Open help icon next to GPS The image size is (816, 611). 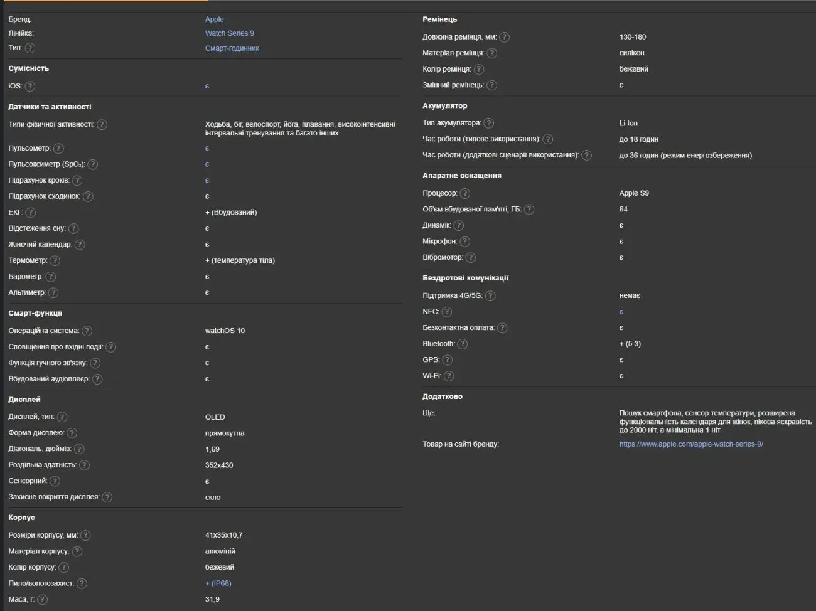(x=447, y=360)
